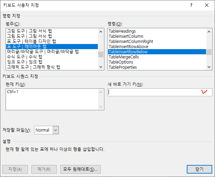This screenshot has width=215, height=177.
Task: Select '표 도구 | 테이블 디자인 탭' category
Action: click(52, 41)
